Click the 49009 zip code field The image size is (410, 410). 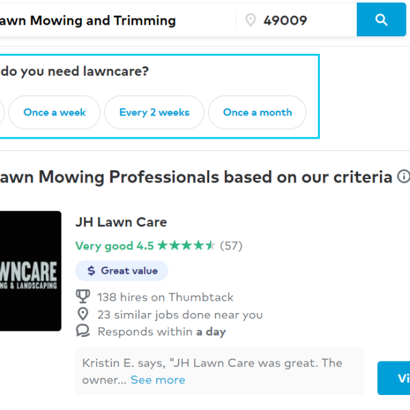tap(297, 20)
